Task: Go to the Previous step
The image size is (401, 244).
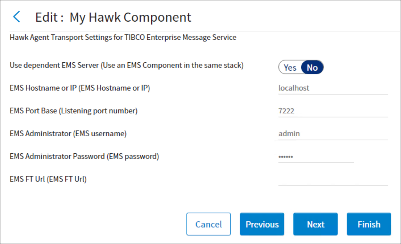Action: tap(262, 224)
